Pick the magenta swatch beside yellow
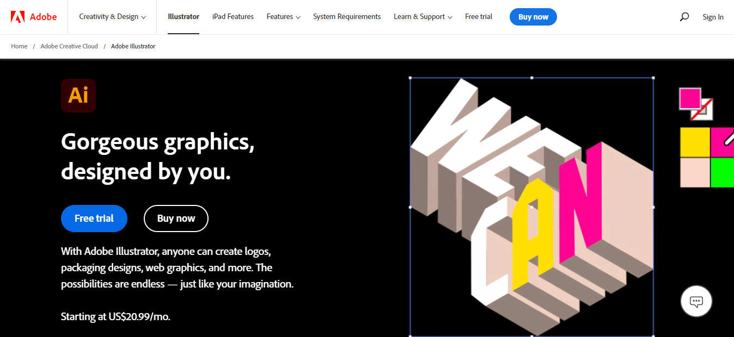Screen dimensions: 734x337 (x=722, y=142)
